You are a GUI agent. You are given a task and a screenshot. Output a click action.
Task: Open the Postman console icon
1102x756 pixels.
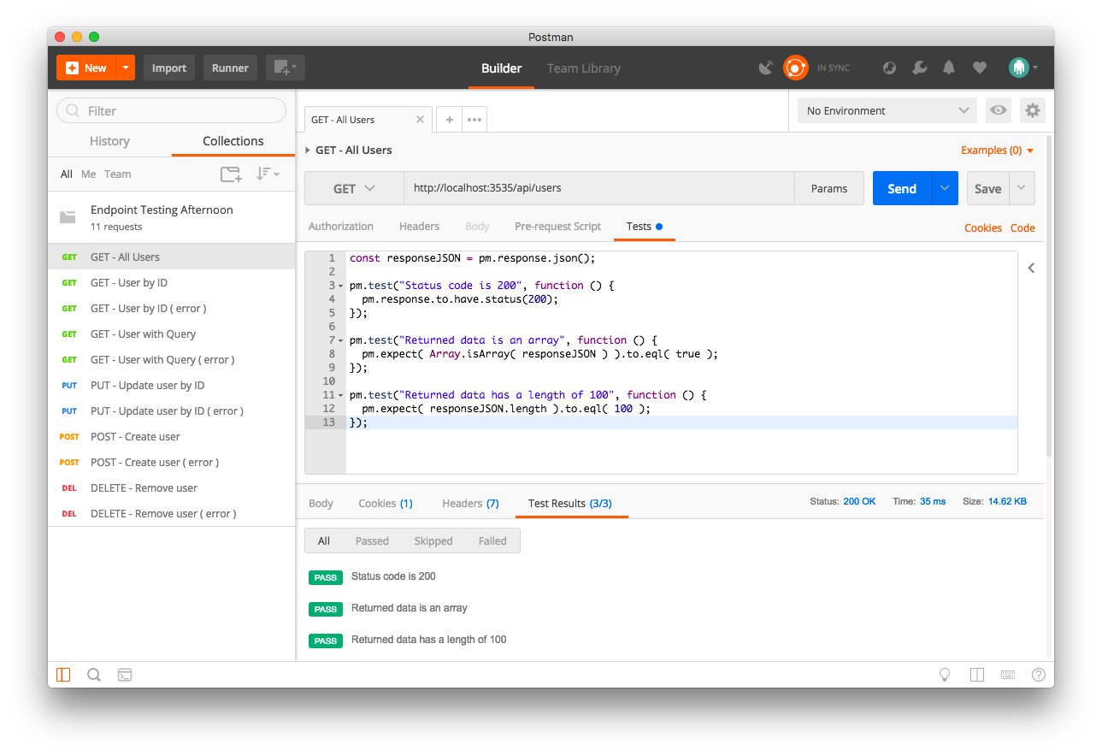point(125,675)
